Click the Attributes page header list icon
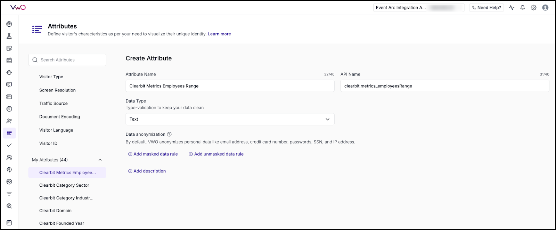 click(x=37, y=29)
